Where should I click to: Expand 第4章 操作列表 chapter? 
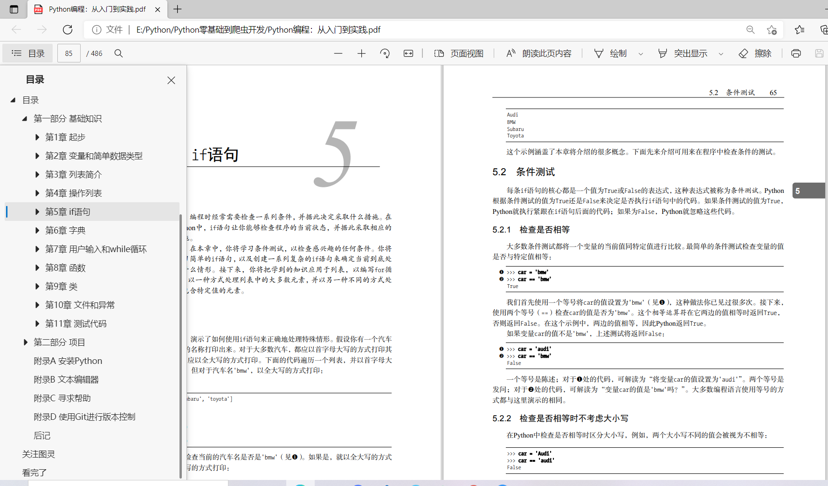pyautogui.click(x=37, y=193)
